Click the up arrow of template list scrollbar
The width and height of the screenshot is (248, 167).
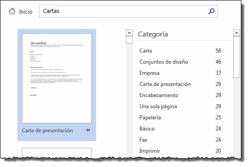(x=129, y=33)
